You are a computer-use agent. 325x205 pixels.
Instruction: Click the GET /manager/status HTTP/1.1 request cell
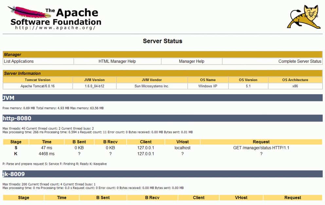pyautogui.click(x=261, y=148)
